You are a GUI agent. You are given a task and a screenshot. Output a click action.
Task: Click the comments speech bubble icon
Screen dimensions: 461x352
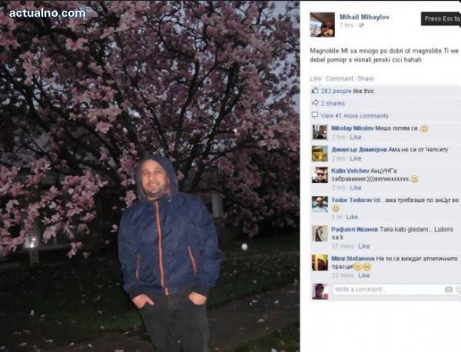click(x=314, y=115)
